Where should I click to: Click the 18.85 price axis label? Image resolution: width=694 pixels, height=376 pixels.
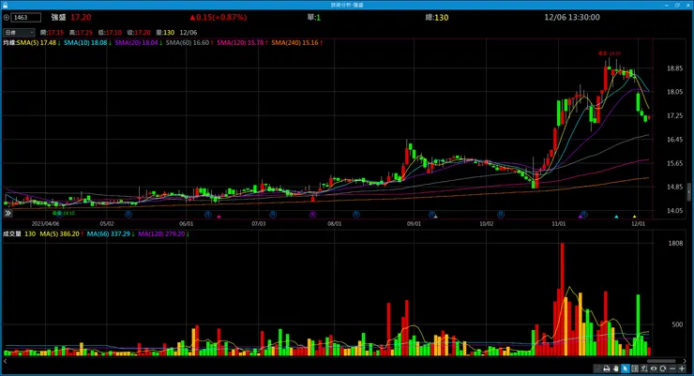coord(674,68)
